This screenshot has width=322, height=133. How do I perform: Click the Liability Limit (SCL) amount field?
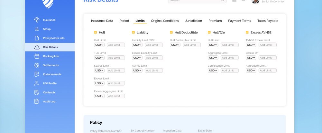point(154,45)
